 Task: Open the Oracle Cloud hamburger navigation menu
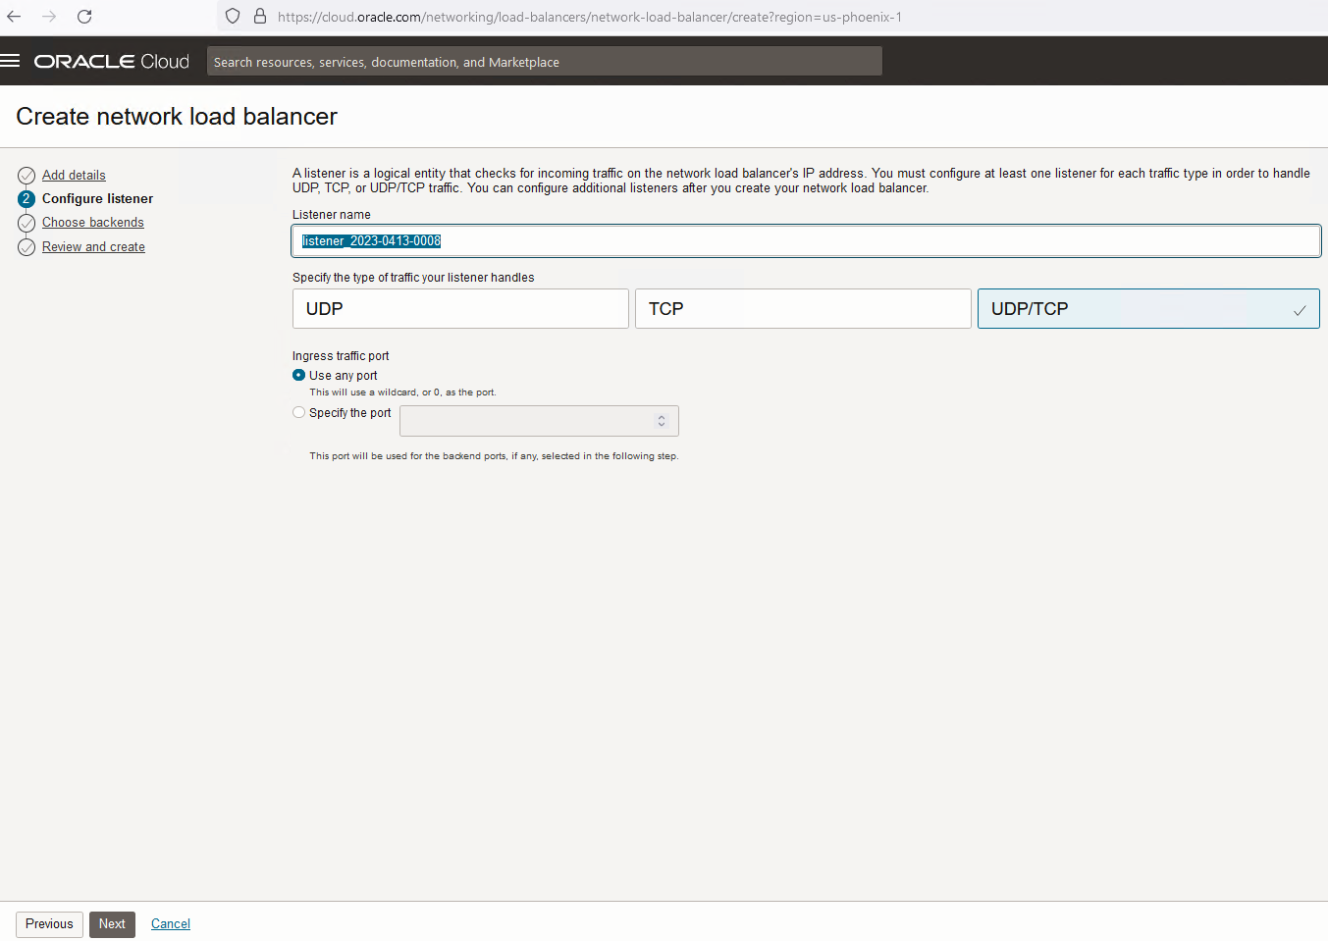tap(11, 61)
